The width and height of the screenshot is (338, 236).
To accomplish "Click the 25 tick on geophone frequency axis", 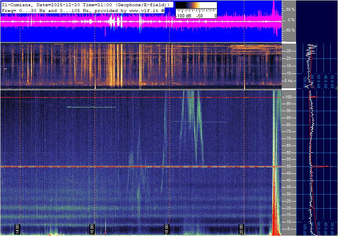I will (x=288, y=51).
